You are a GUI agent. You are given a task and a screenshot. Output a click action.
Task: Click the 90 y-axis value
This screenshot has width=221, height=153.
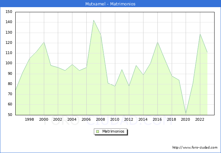(10, 74)
